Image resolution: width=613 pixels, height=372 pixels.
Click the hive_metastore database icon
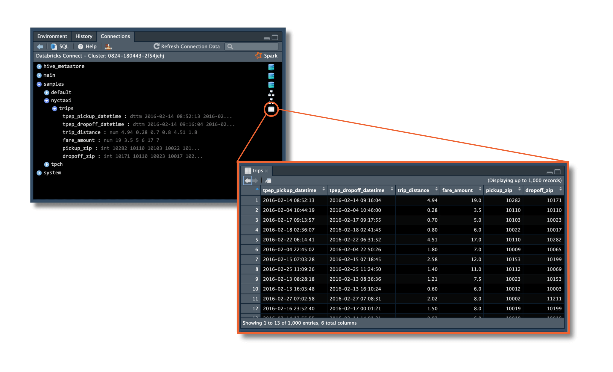tap(271, 67)
